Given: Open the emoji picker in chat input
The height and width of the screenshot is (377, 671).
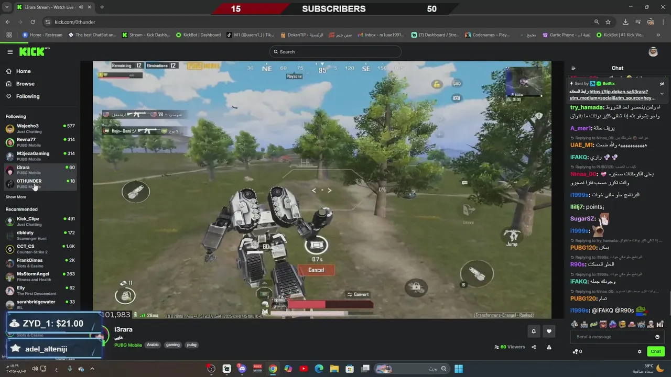Looking at the screenshot, I should click(x=657, y=337).
